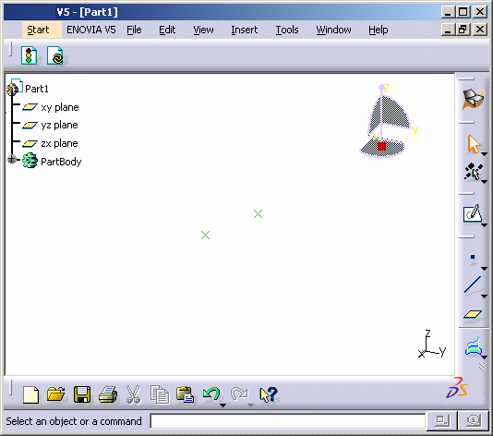Open the Start menu

click(38, 30)
